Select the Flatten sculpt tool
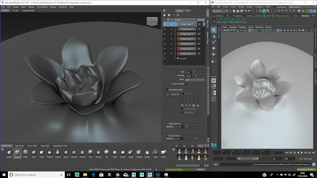The image size is (317, 178). click(50, 154)
